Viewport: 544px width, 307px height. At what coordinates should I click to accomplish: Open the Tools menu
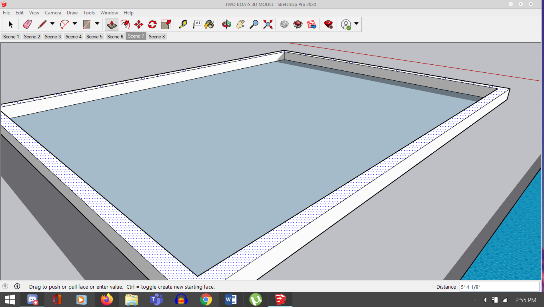(89, 13)
